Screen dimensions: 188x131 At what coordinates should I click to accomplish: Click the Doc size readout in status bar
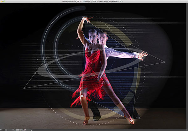(x=19, y=130)
